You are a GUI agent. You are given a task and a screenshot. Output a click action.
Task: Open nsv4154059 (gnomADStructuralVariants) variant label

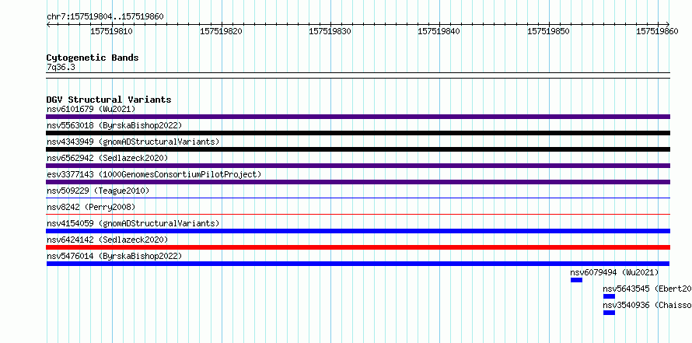(133, 223)
